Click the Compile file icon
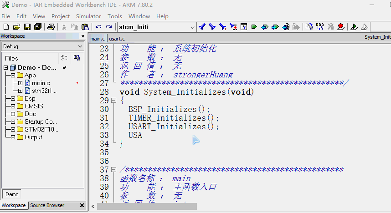 coord(309,27)
